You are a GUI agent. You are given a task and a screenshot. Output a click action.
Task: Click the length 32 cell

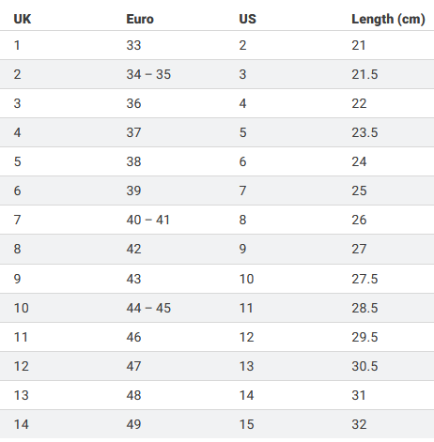tap(359, 424)
